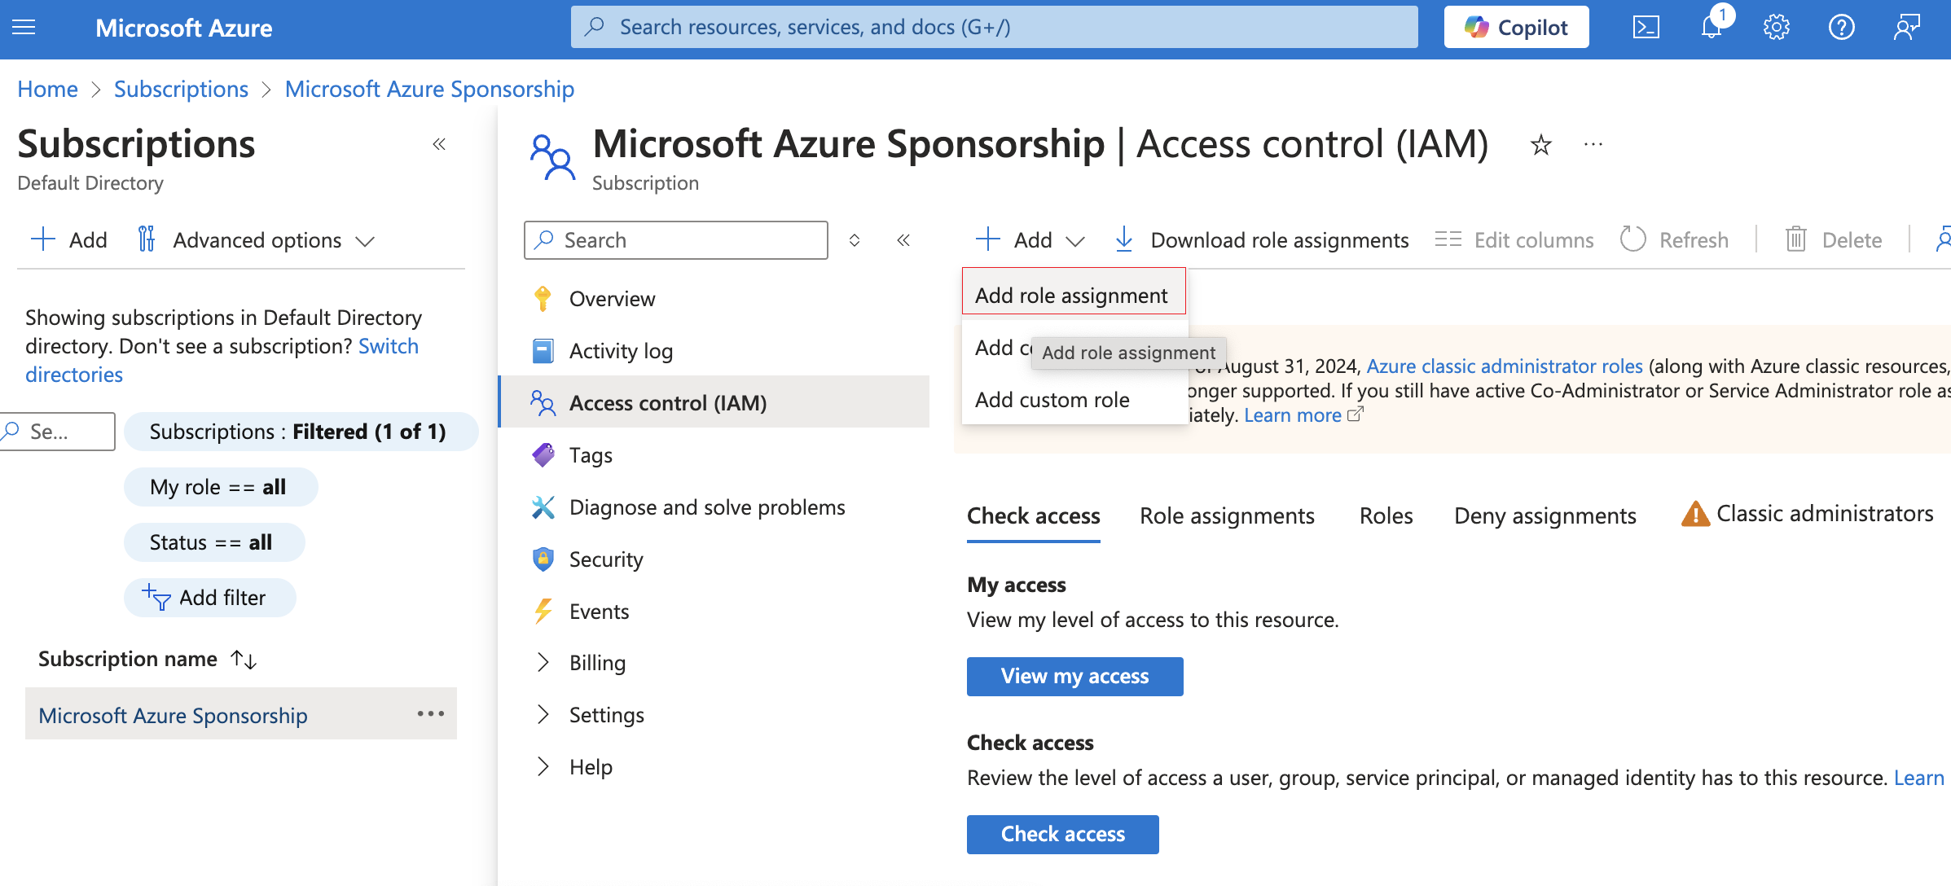Click the Download role assignments icon

pyautogui.click(x=1123, y=239)
